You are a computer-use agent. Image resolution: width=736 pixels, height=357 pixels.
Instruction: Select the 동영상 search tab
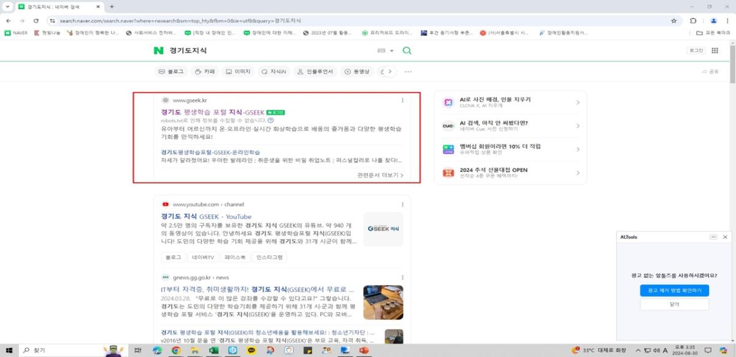click(x=356, y=72)
